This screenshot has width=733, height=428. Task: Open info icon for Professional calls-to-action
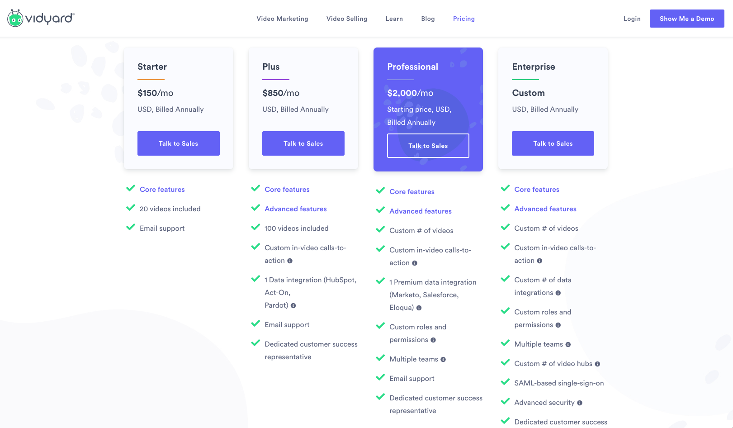click(x=415, y=263)
